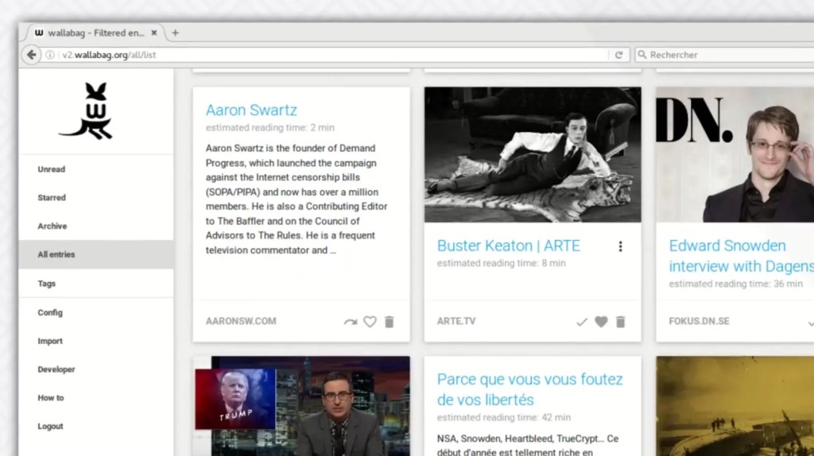Select Starred in the sidebar menu
Screen dimensions: 814x456
52,198
